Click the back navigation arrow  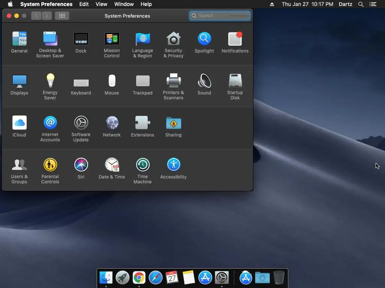click(x=36, y=16)
